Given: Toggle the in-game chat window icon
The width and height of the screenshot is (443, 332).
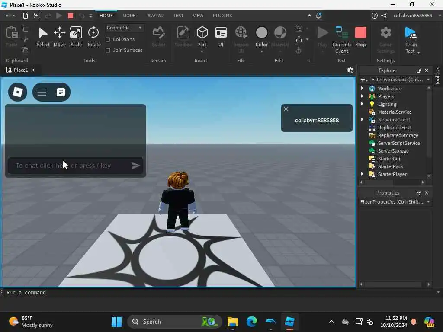Looking at the screenshot, I should click(x=61, y=92).
